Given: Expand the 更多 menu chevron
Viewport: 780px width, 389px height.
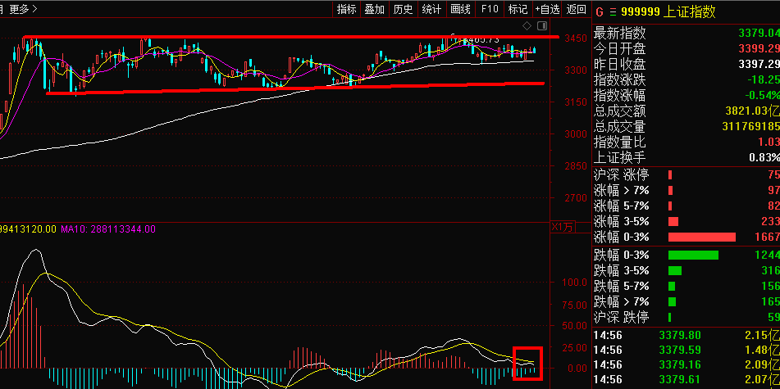Looking at the screenshot, I should coord(34,9).
